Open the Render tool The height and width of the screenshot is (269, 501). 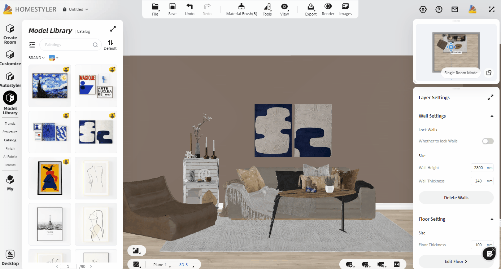pos(328,6)
